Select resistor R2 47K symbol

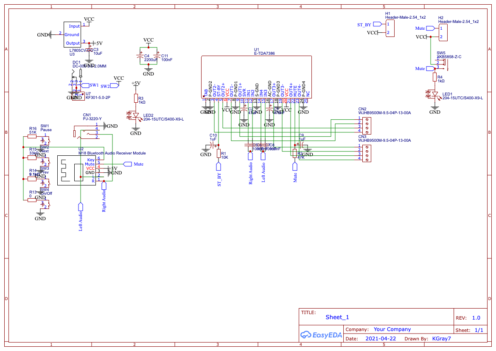[x=295, y=154]
